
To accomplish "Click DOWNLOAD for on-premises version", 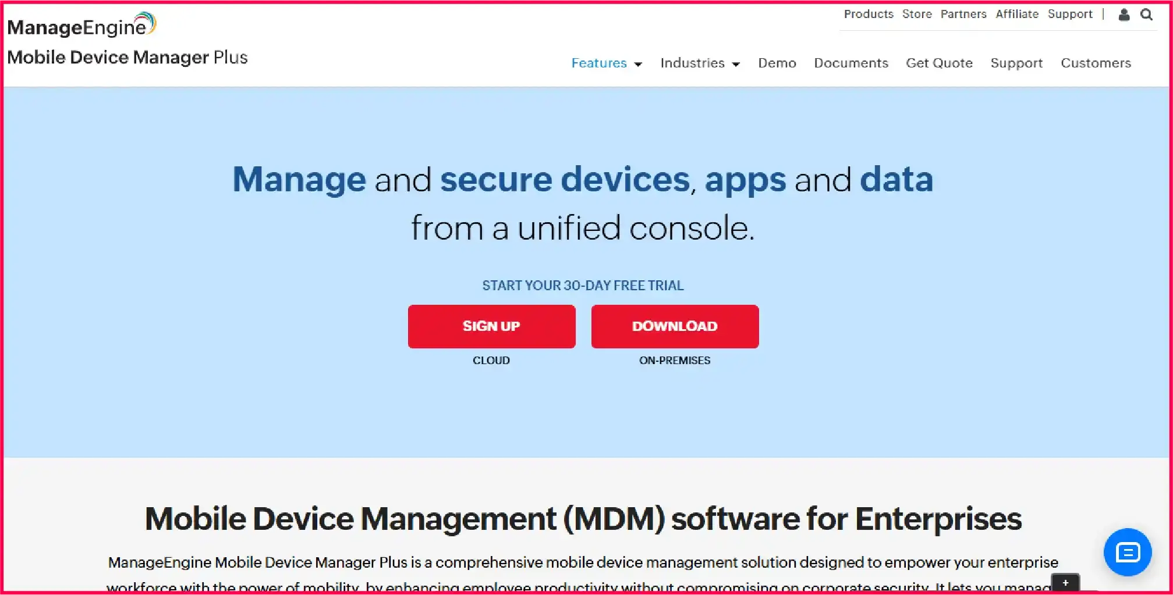I will [x=675, y=326].
